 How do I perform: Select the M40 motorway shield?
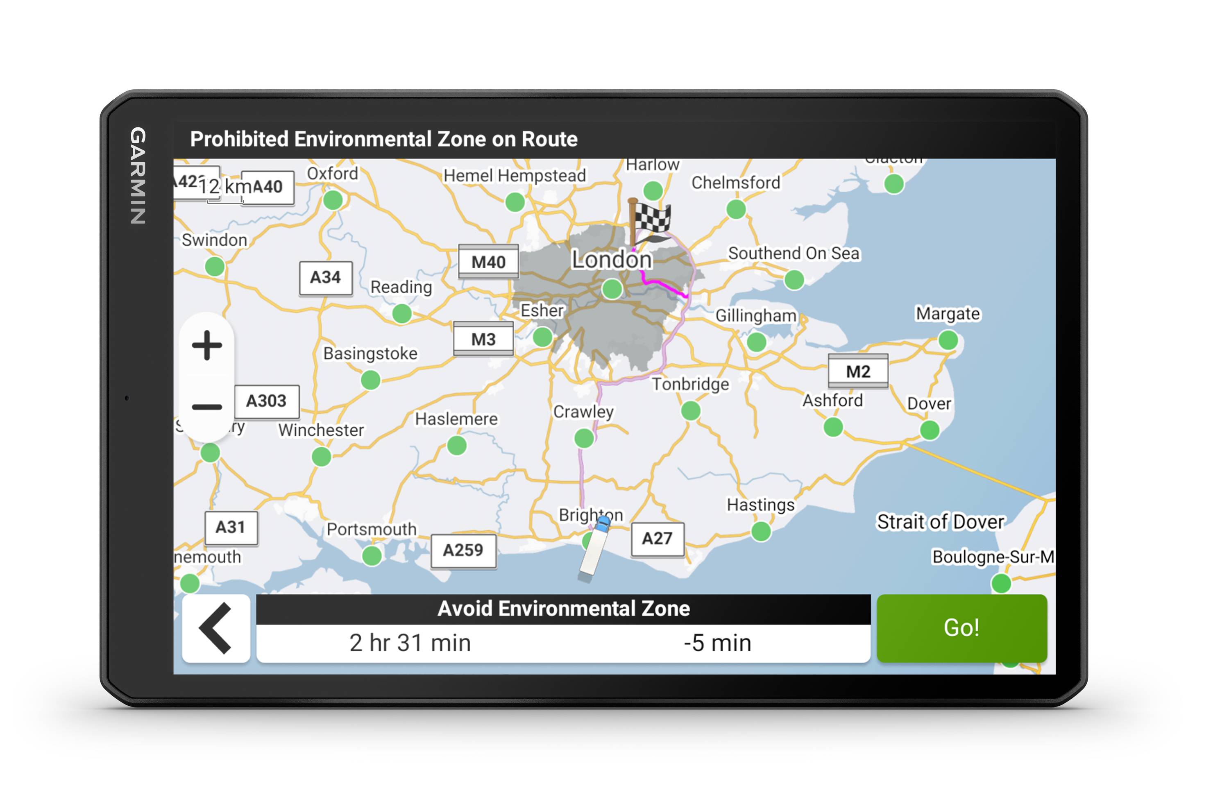coord(488,261)
